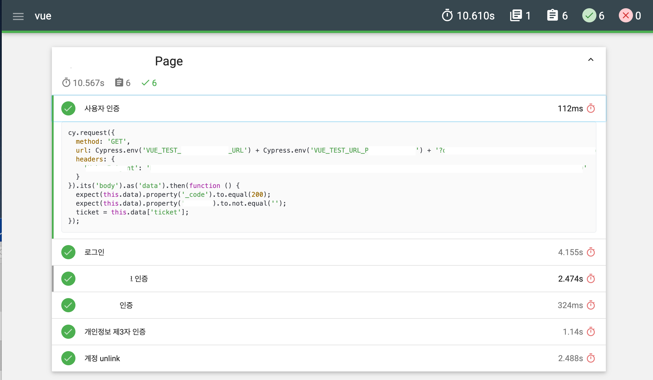Expand the test taking 2.474s
The height and width of the screenshot is (380, 653).
pos(139,279)
